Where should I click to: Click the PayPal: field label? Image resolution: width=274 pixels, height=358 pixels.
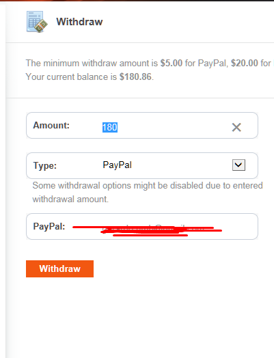coord(49,227)
